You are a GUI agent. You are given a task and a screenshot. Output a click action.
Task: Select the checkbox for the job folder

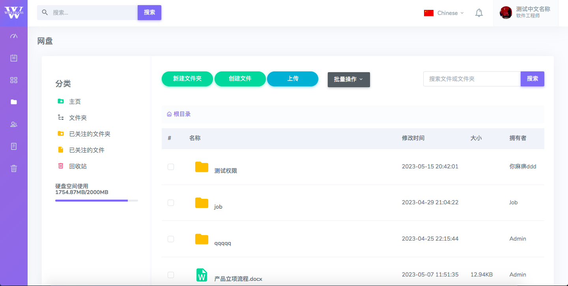171,202
